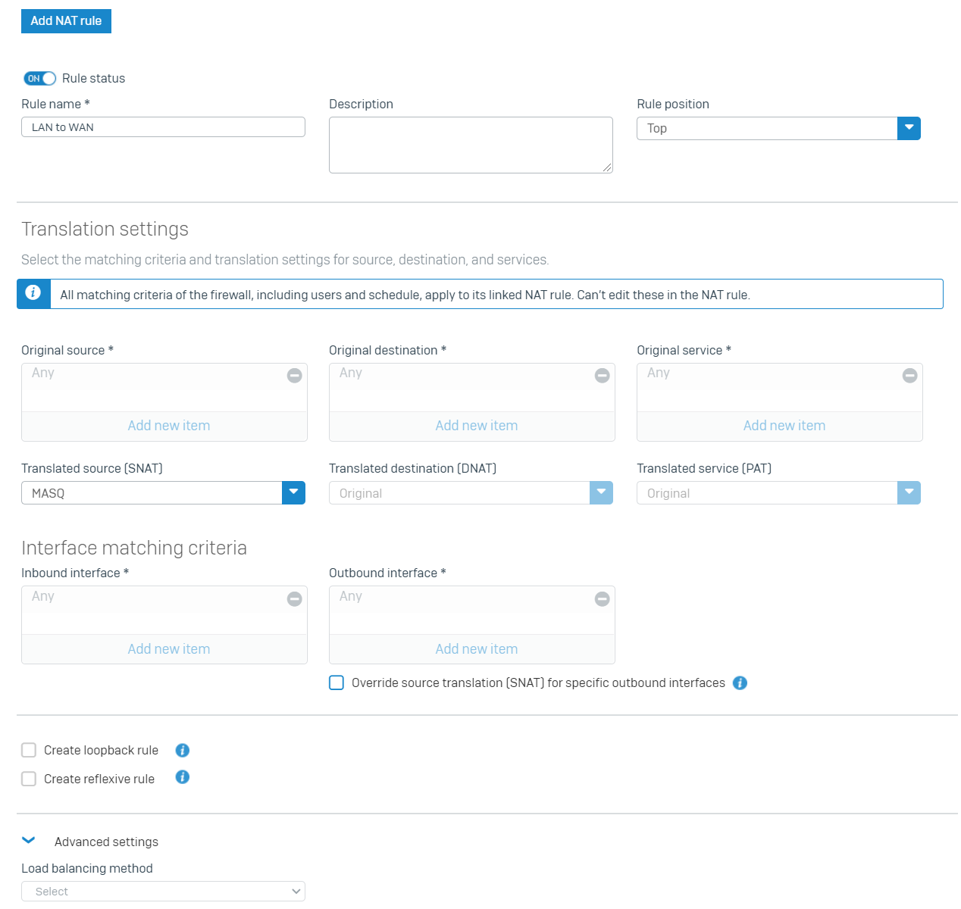The image size is (961, 909).
Task: Enable Create loopback rule checkbox
Action: point(29,750)
